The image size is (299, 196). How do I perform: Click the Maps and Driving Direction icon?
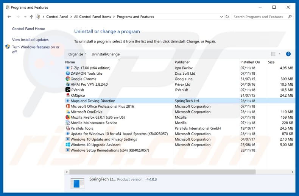[x=68, y=101]
